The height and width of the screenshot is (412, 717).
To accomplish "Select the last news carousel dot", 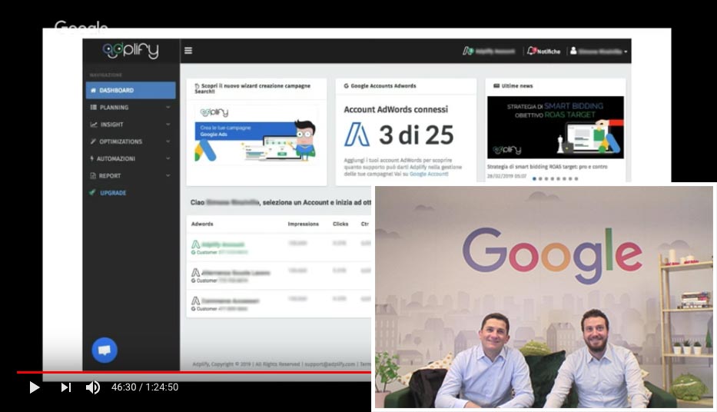I will pos(576,179).
